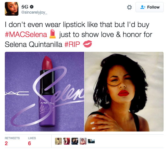167x150 pixels.
Task: Open the gear settings icon
Action: [129, 7]
